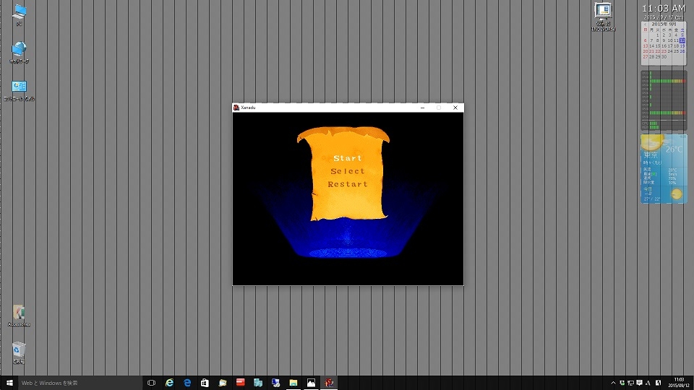This screenshot has height=390, width=694.
Task: Click the sun icon in weather forecast
Action: (677, 194)
